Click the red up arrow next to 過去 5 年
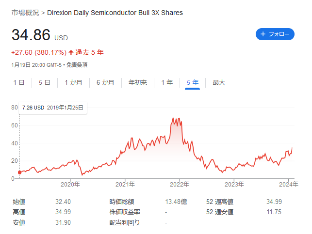 [71, 52]
